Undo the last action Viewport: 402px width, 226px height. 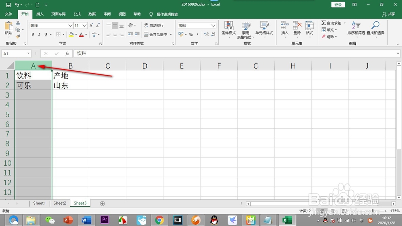pyautogui.click(x=17, y=5)
